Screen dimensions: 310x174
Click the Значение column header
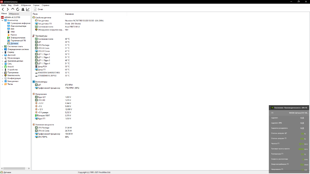pos(69,14)
